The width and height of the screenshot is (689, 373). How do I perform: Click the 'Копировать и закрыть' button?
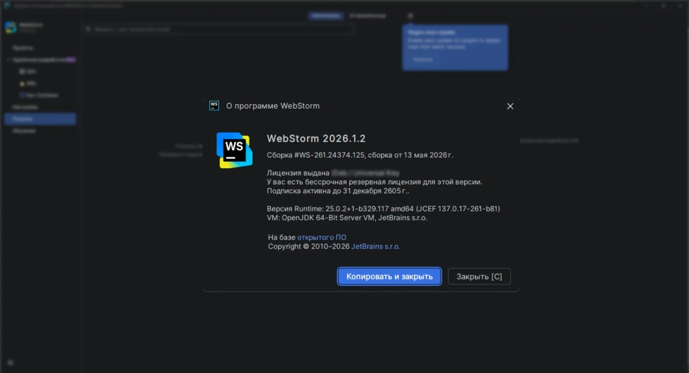[389, 276]
